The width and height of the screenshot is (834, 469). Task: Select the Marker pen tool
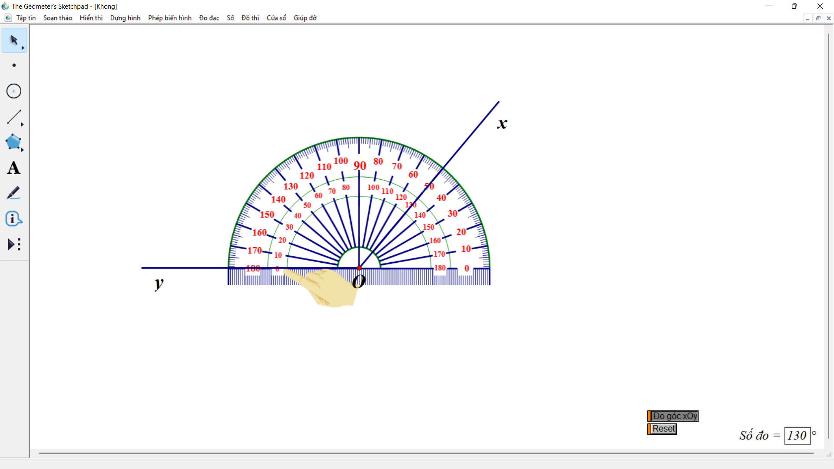[x=13, y=193]
